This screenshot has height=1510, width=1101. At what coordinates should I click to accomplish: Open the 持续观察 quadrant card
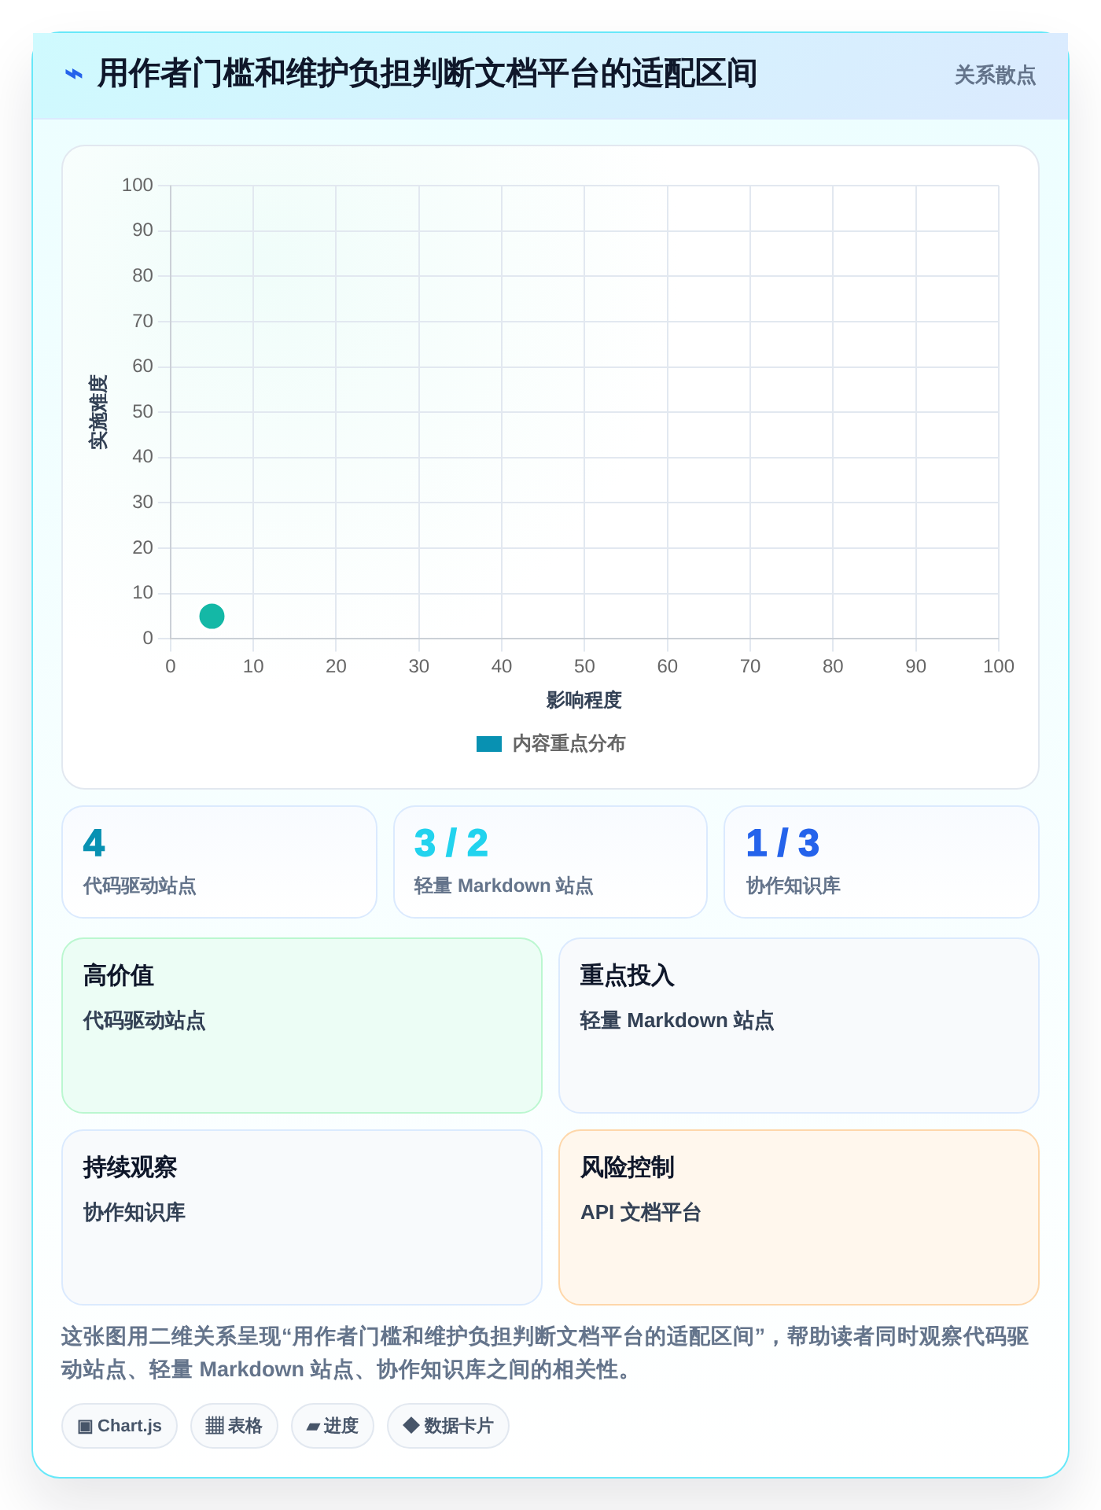coord(302,1217)
